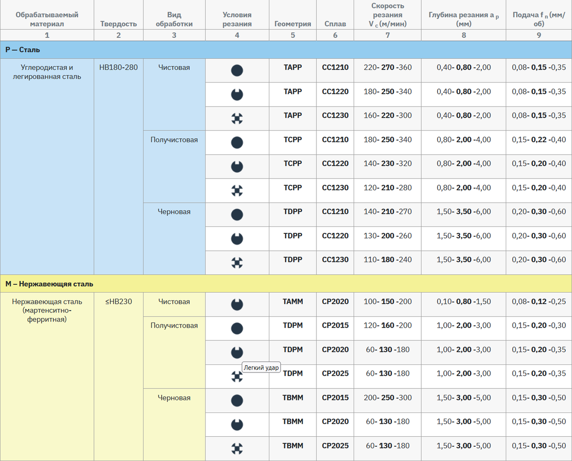Click the speed value '160- 220 -300'
The image size is (572, 461).
tap(388, 115)
